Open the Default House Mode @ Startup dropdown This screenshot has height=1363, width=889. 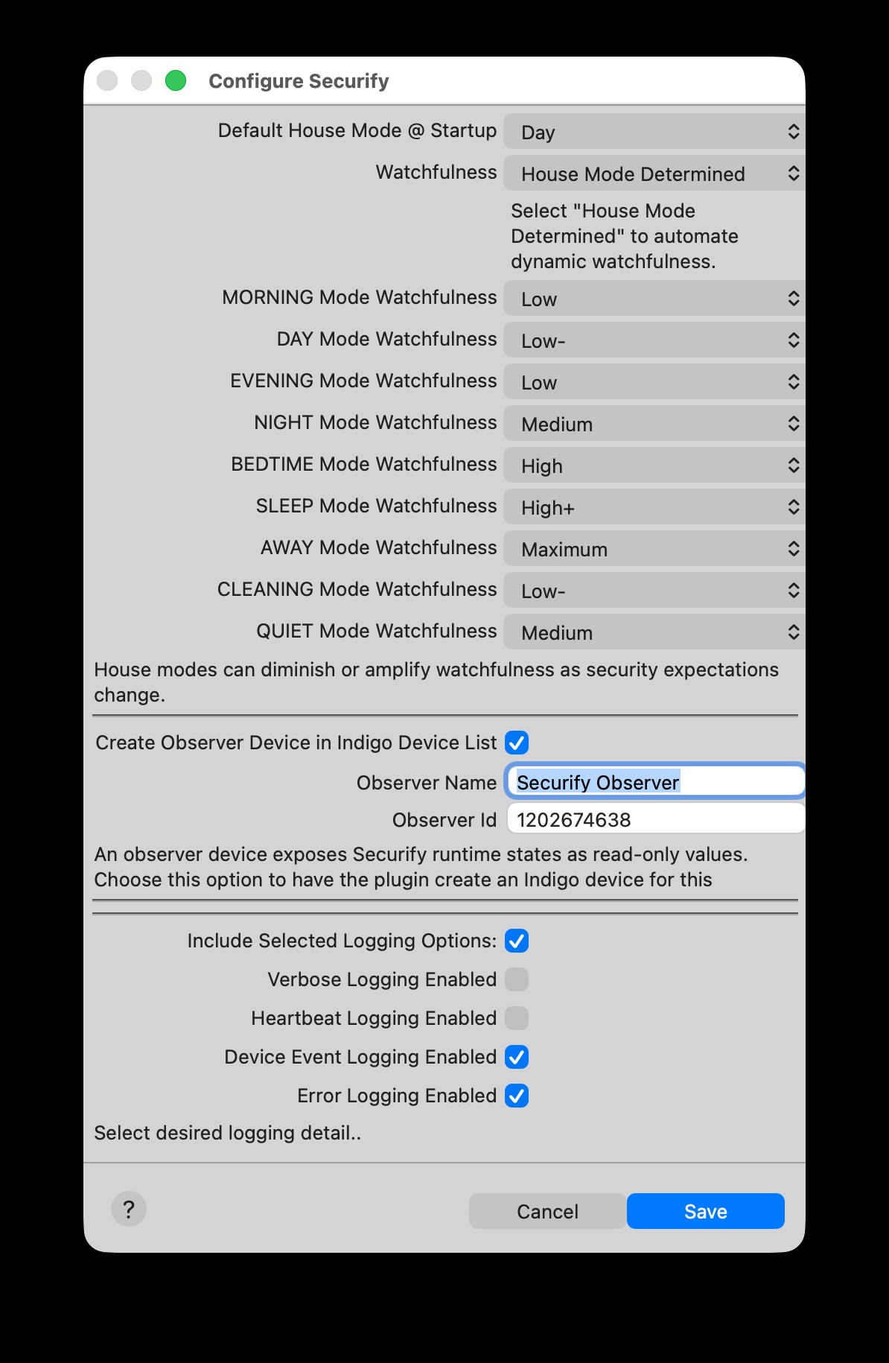click(654, 132)
